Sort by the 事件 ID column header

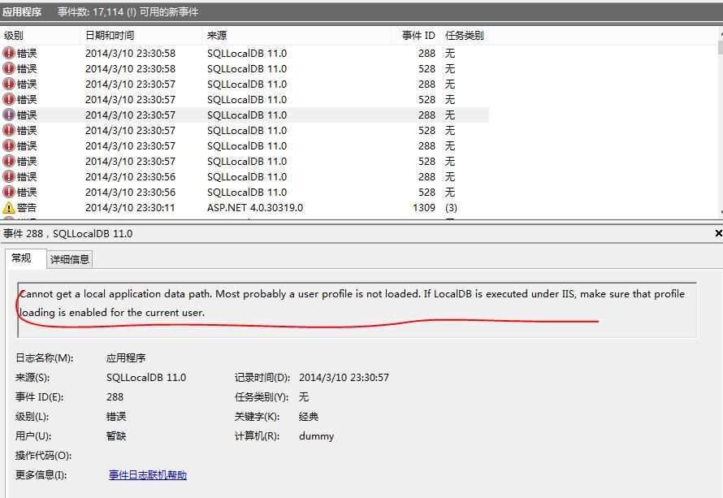coord(419,35)
